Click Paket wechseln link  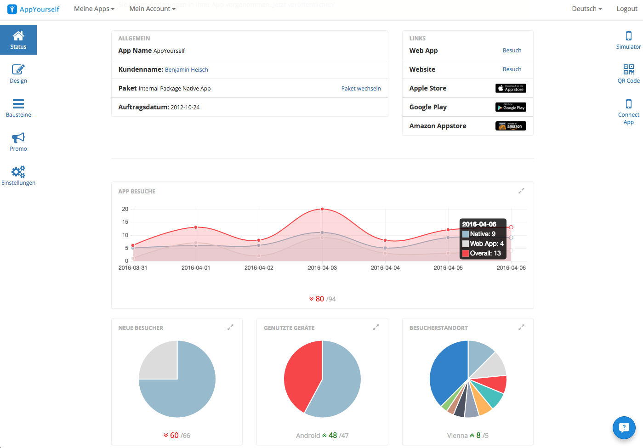361,88
